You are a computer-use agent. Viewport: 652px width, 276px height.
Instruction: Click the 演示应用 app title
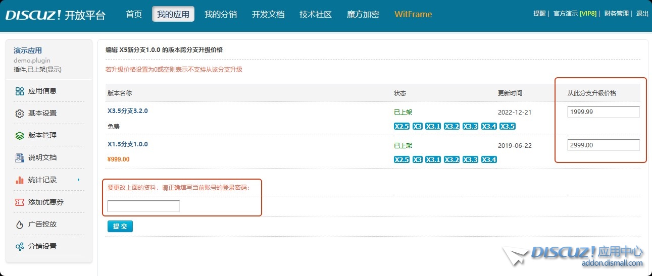[28, 50]
